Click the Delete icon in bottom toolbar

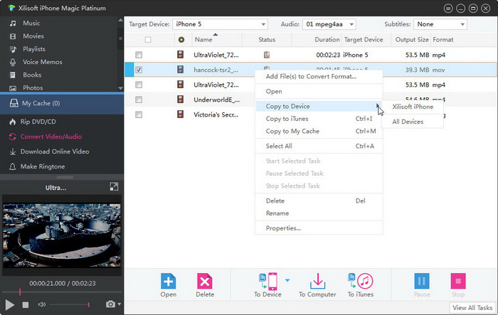click(x=205, y=281)
